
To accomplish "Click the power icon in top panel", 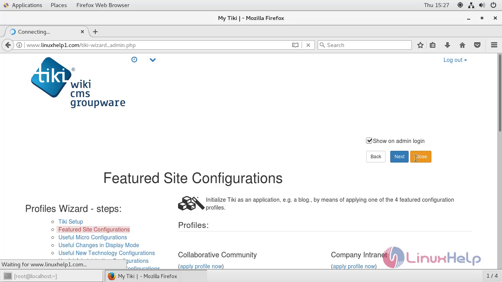I will tap(493, 5).
